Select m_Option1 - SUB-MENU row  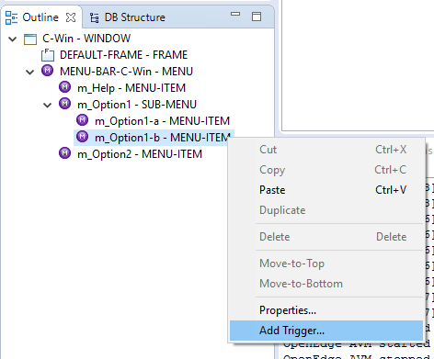pos(137,105)
